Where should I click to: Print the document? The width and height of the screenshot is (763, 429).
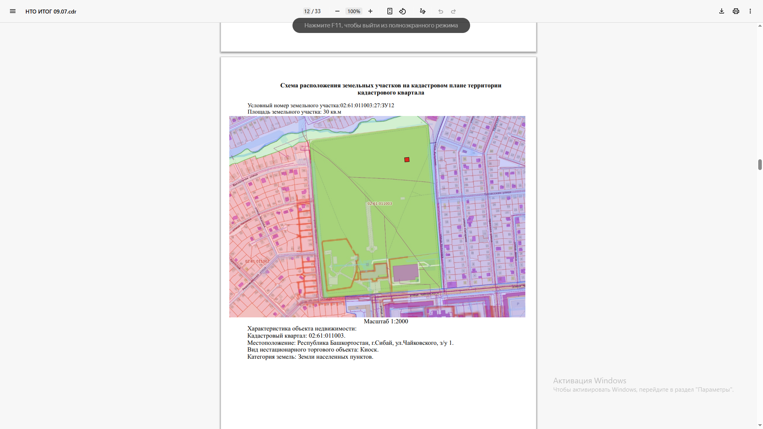click(x=736, y=11)
